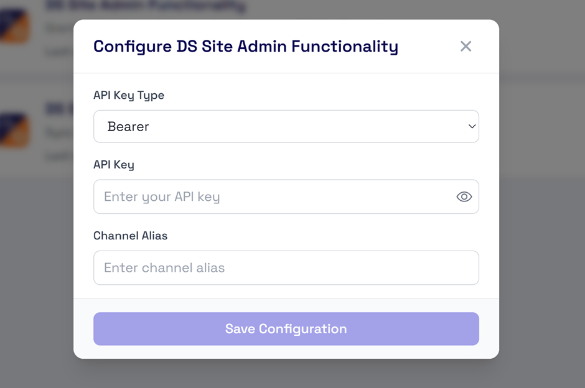The image size is (585, 388).
Task: Select the Bearer value text in combo box
Action: tap(128, 127)
